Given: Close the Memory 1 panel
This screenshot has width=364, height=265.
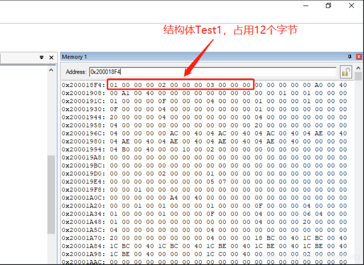Looking at the screenshot, I should click(x=359, y=57).
